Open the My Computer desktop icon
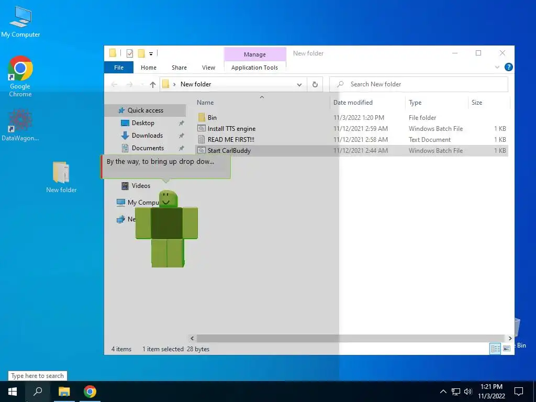Screen dimensions: 536x402 point(20,22)
